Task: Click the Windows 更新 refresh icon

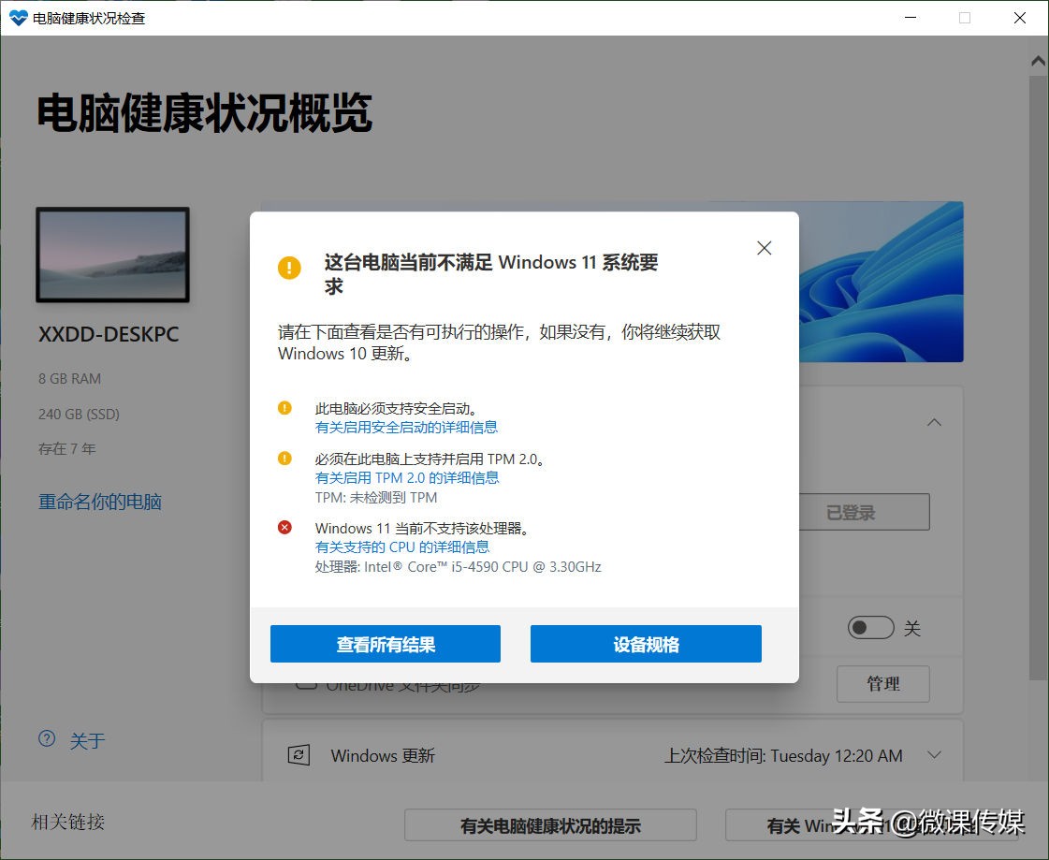Action: pos(299,754)
